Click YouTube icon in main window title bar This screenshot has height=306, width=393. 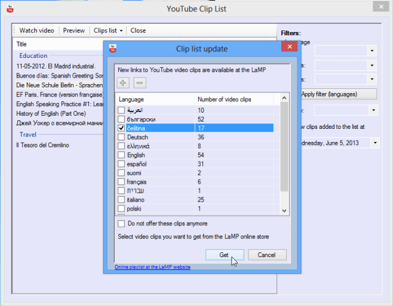click(10, 9)
